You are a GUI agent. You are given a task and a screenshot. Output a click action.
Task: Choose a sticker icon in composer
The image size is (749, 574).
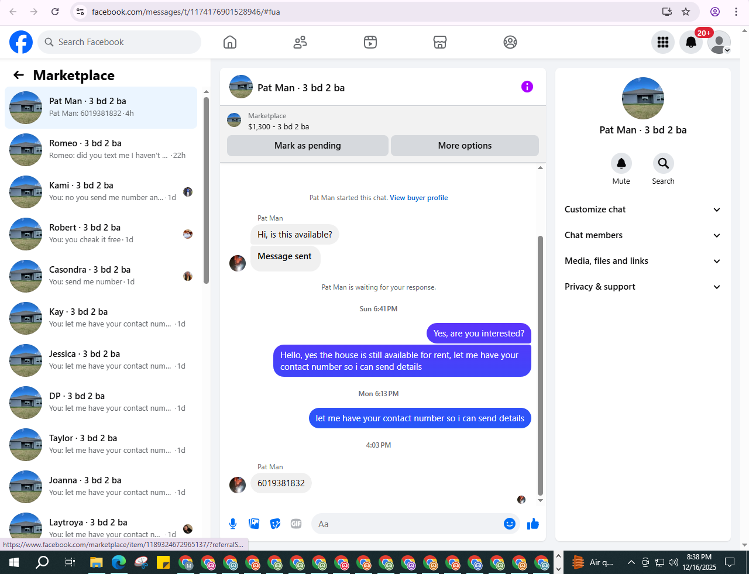275,524
